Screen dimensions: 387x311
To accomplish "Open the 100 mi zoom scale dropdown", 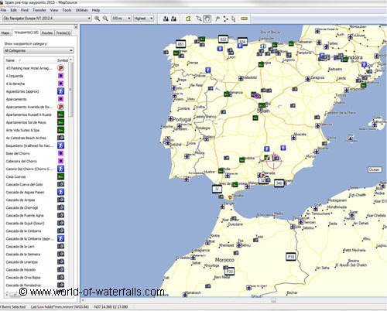I will pyautogui.click(x=122, y=19).
